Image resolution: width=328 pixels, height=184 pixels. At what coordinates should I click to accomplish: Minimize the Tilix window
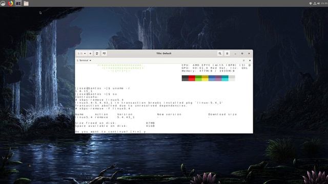coord(235,54)
